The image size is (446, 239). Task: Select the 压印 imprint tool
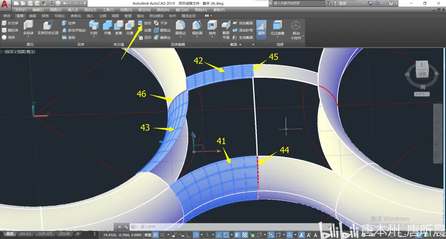click(145, 37)
